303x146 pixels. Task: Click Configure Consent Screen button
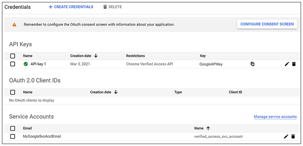(x=267, y=24)
